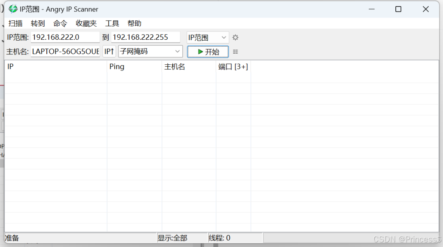Click the Ping column header
This screenshot has height=247, width=443.
135,67
